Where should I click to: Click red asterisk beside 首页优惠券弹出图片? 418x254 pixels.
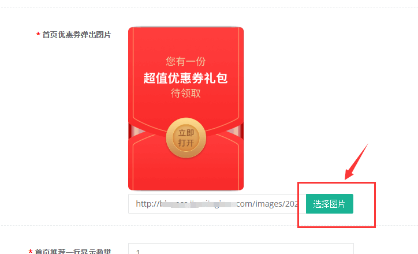(x=38, y=35)
